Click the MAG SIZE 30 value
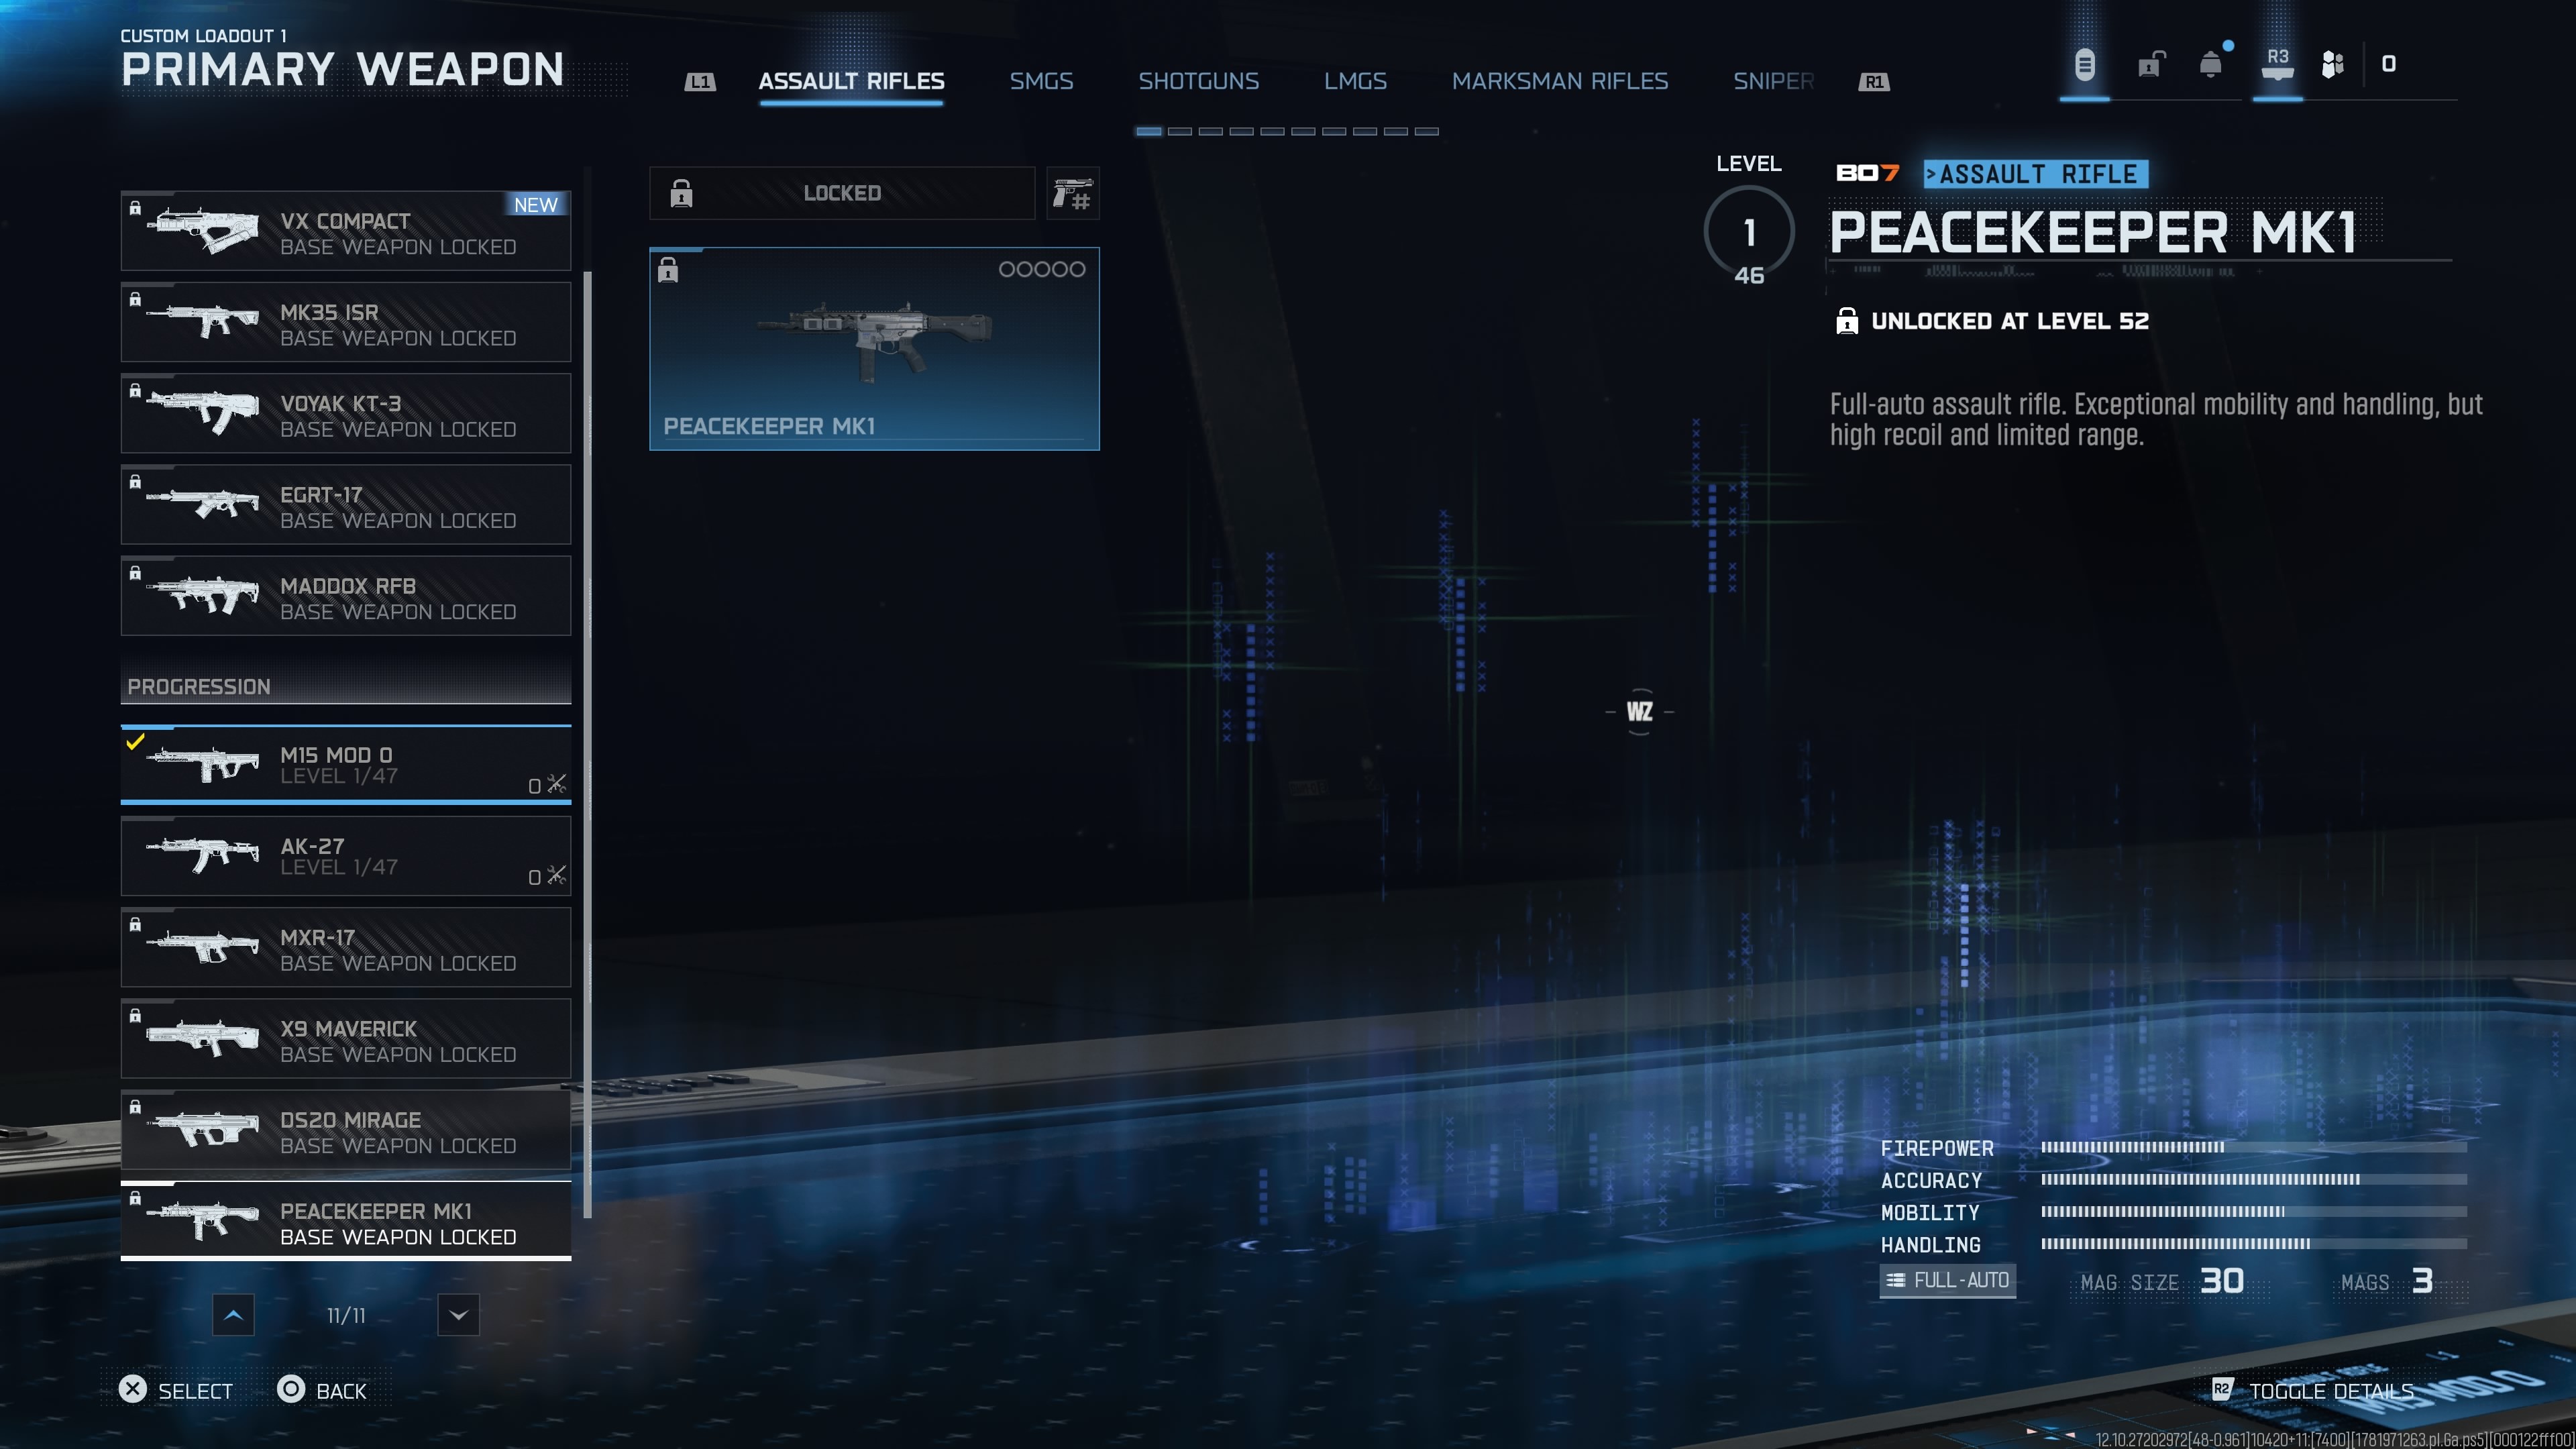This screenshot has width=2576, height=1449. (2222, 1281)
